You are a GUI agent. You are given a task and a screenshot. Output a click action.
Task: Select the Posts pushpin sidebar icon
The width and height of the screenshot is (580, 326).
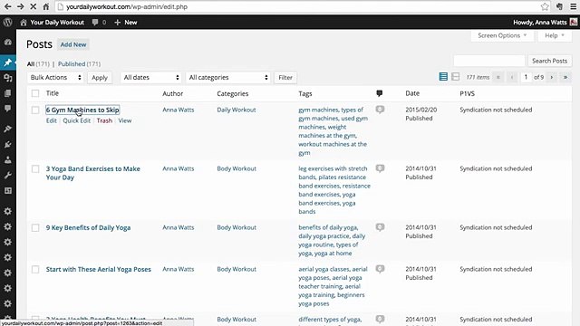pos(8,62)
